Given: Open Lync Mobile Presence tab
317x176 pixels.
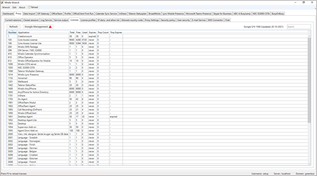Looking at the screenshot, I should (173, 14).
